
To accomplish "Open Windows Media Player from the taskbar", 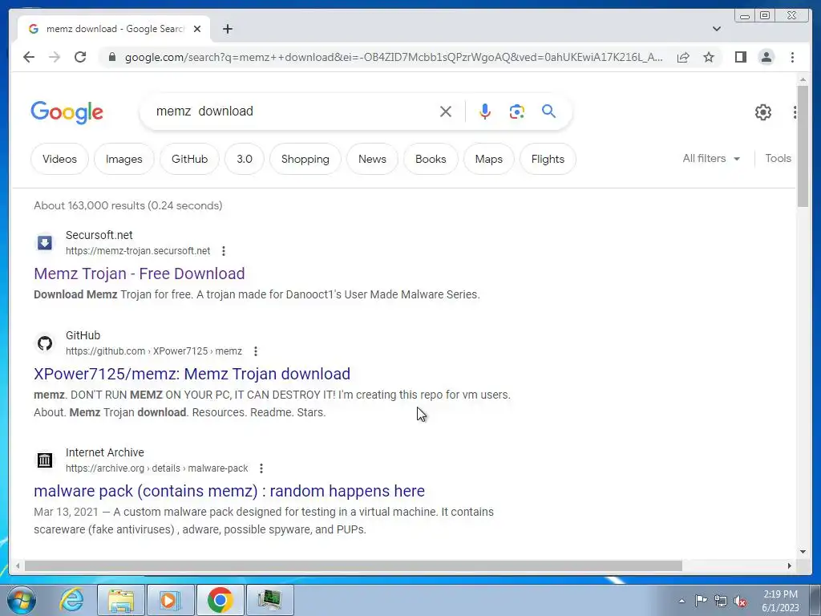I will pyautogui.click(x=170, y=600).
